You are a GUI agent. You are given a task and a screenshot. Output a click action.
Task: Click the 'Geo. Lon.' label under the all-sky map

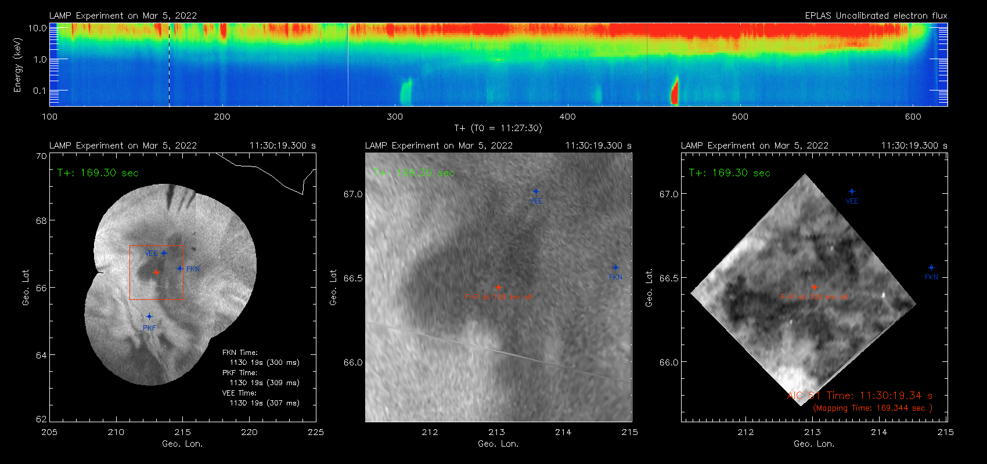pos(182,444)
